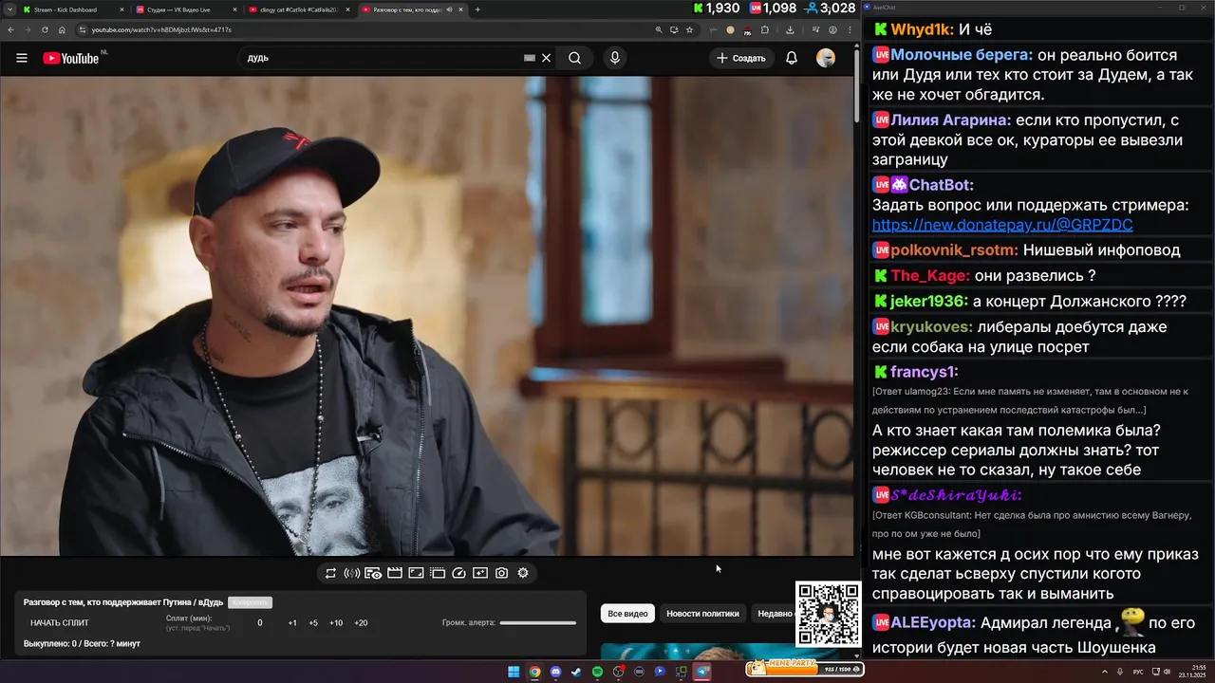
Task: Switch to Stream - Kick Dashboard tab
Action: coord(72,9)
